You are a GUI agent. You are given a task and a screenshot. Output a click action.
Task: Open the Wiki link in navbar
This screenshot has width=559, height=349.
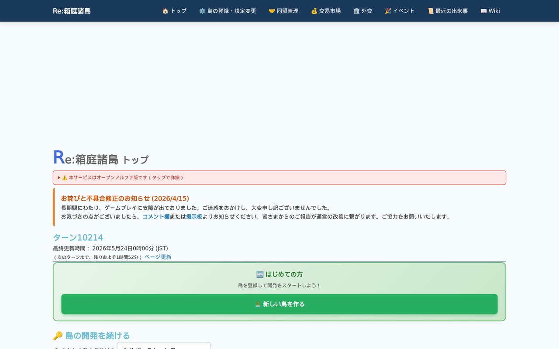click(x=490, y=11)
